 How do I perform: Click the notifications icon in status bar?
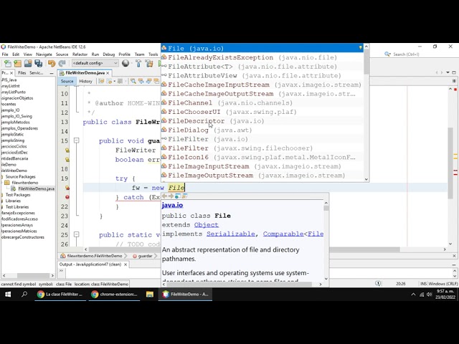point(378,284)
